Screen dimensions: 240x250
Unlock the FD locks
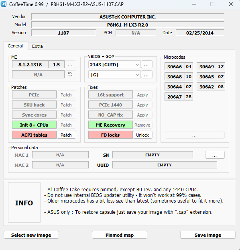pyautogui.click(x=142, y=135)
